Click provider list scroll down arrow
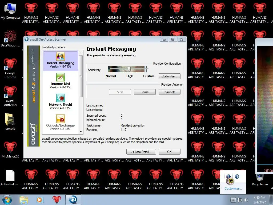 pos(81,132)
